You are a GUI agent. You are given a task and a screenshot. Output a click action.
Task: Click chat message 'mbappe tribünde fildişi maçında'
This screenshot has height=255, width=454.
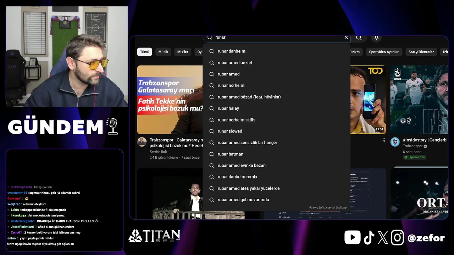44,210
